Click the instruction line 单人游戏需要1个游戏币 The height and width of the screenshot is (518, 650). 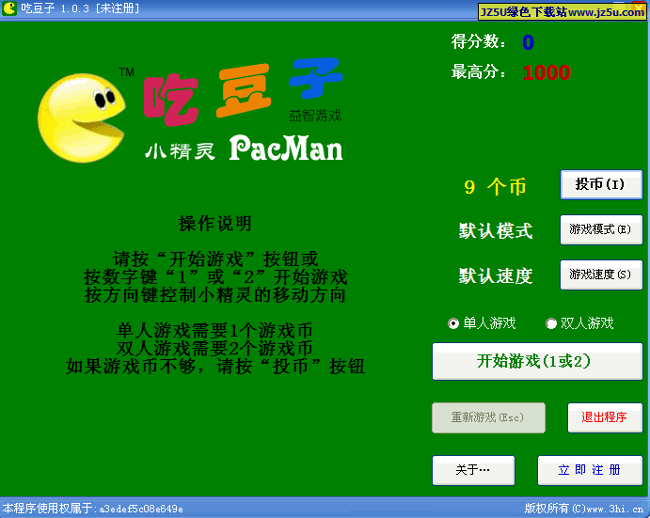[214, 331]
